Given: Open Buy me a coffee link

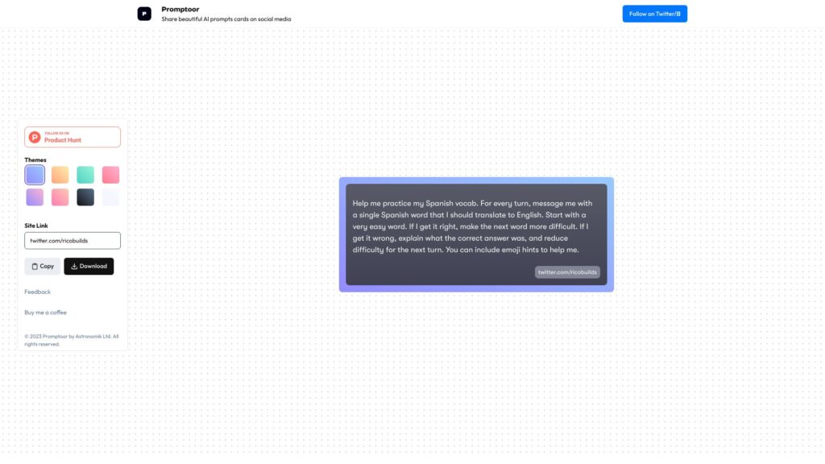Looking at the screenshot, I should (x=46, y=313).
